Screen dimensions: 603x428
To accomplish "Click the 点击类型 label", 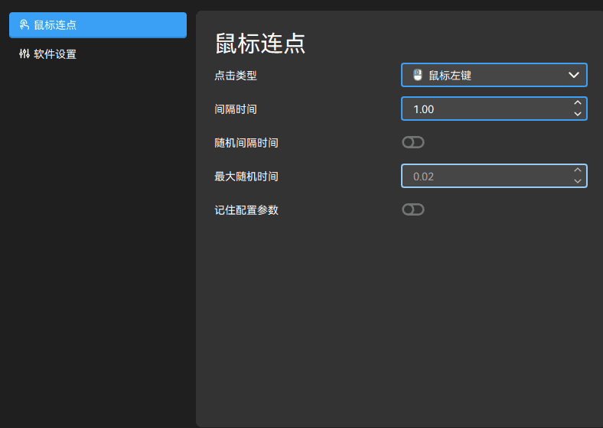I will [236, 76].
